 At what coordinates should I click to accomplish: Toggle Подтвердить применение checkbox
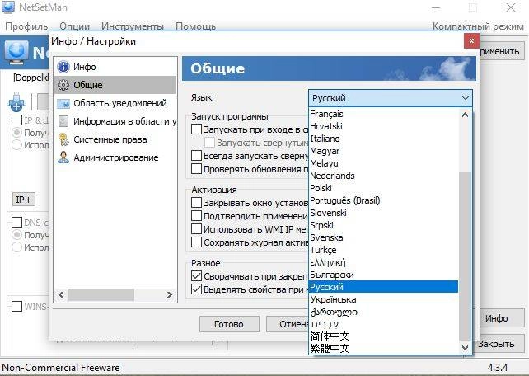coord(196,216)
